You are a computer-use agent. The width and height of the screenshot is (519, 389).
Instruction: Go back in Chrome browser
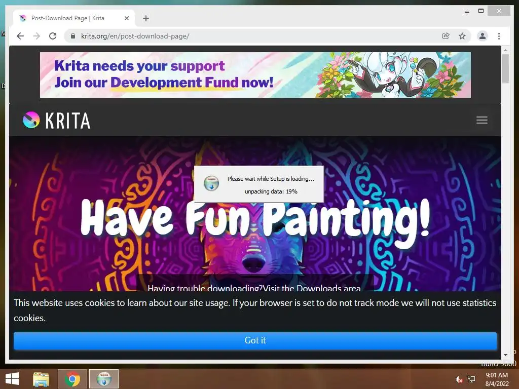(x=20, y=36)
